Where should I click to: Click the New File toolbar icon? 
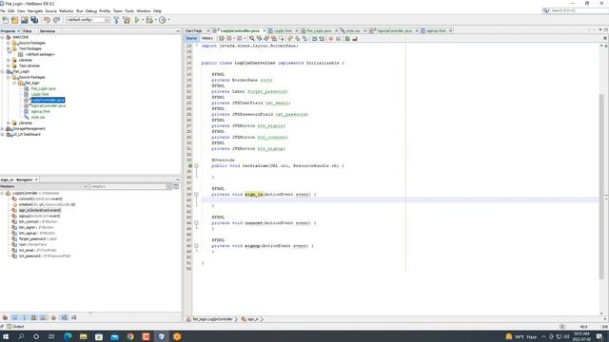pyautogui.click(x=6, y=20)
